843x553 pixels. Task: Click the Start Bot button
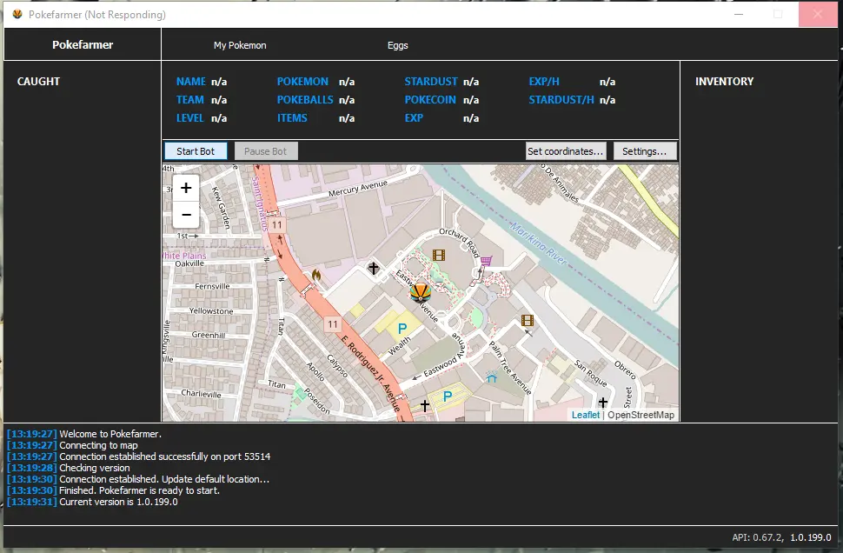(x=196, y=151)
